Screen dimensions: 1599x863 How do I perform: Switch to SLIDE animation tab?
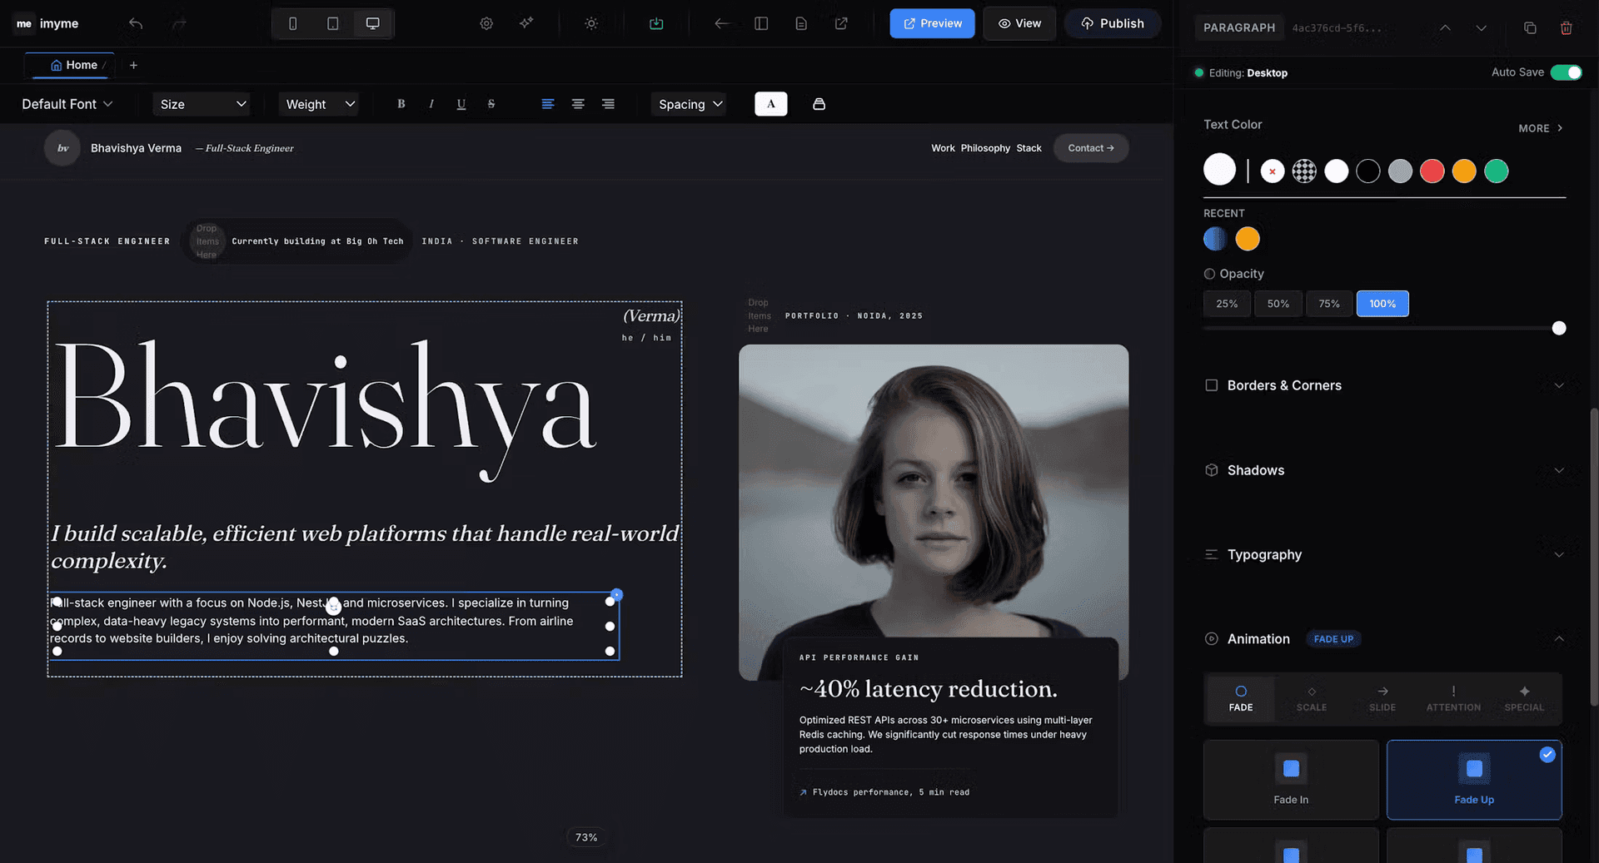click(x=1382, y=698)
